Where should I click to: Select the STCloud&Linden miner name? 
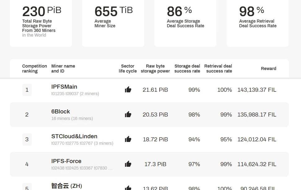(74, 136)
